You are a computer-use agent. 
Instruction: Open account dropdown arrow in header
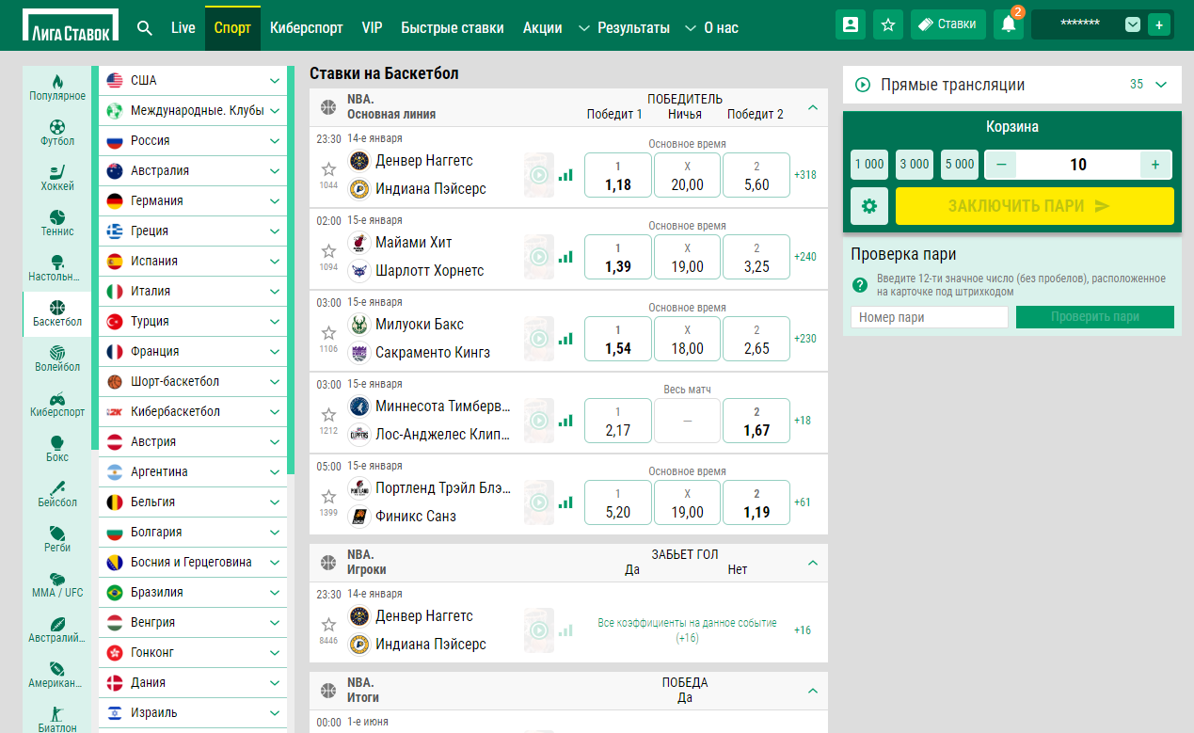1133,24
